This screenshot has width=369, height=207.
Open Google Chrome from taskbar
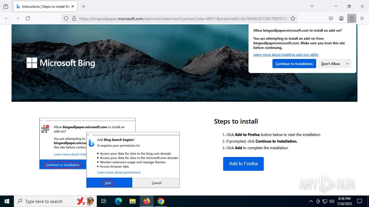pos(161,201)
